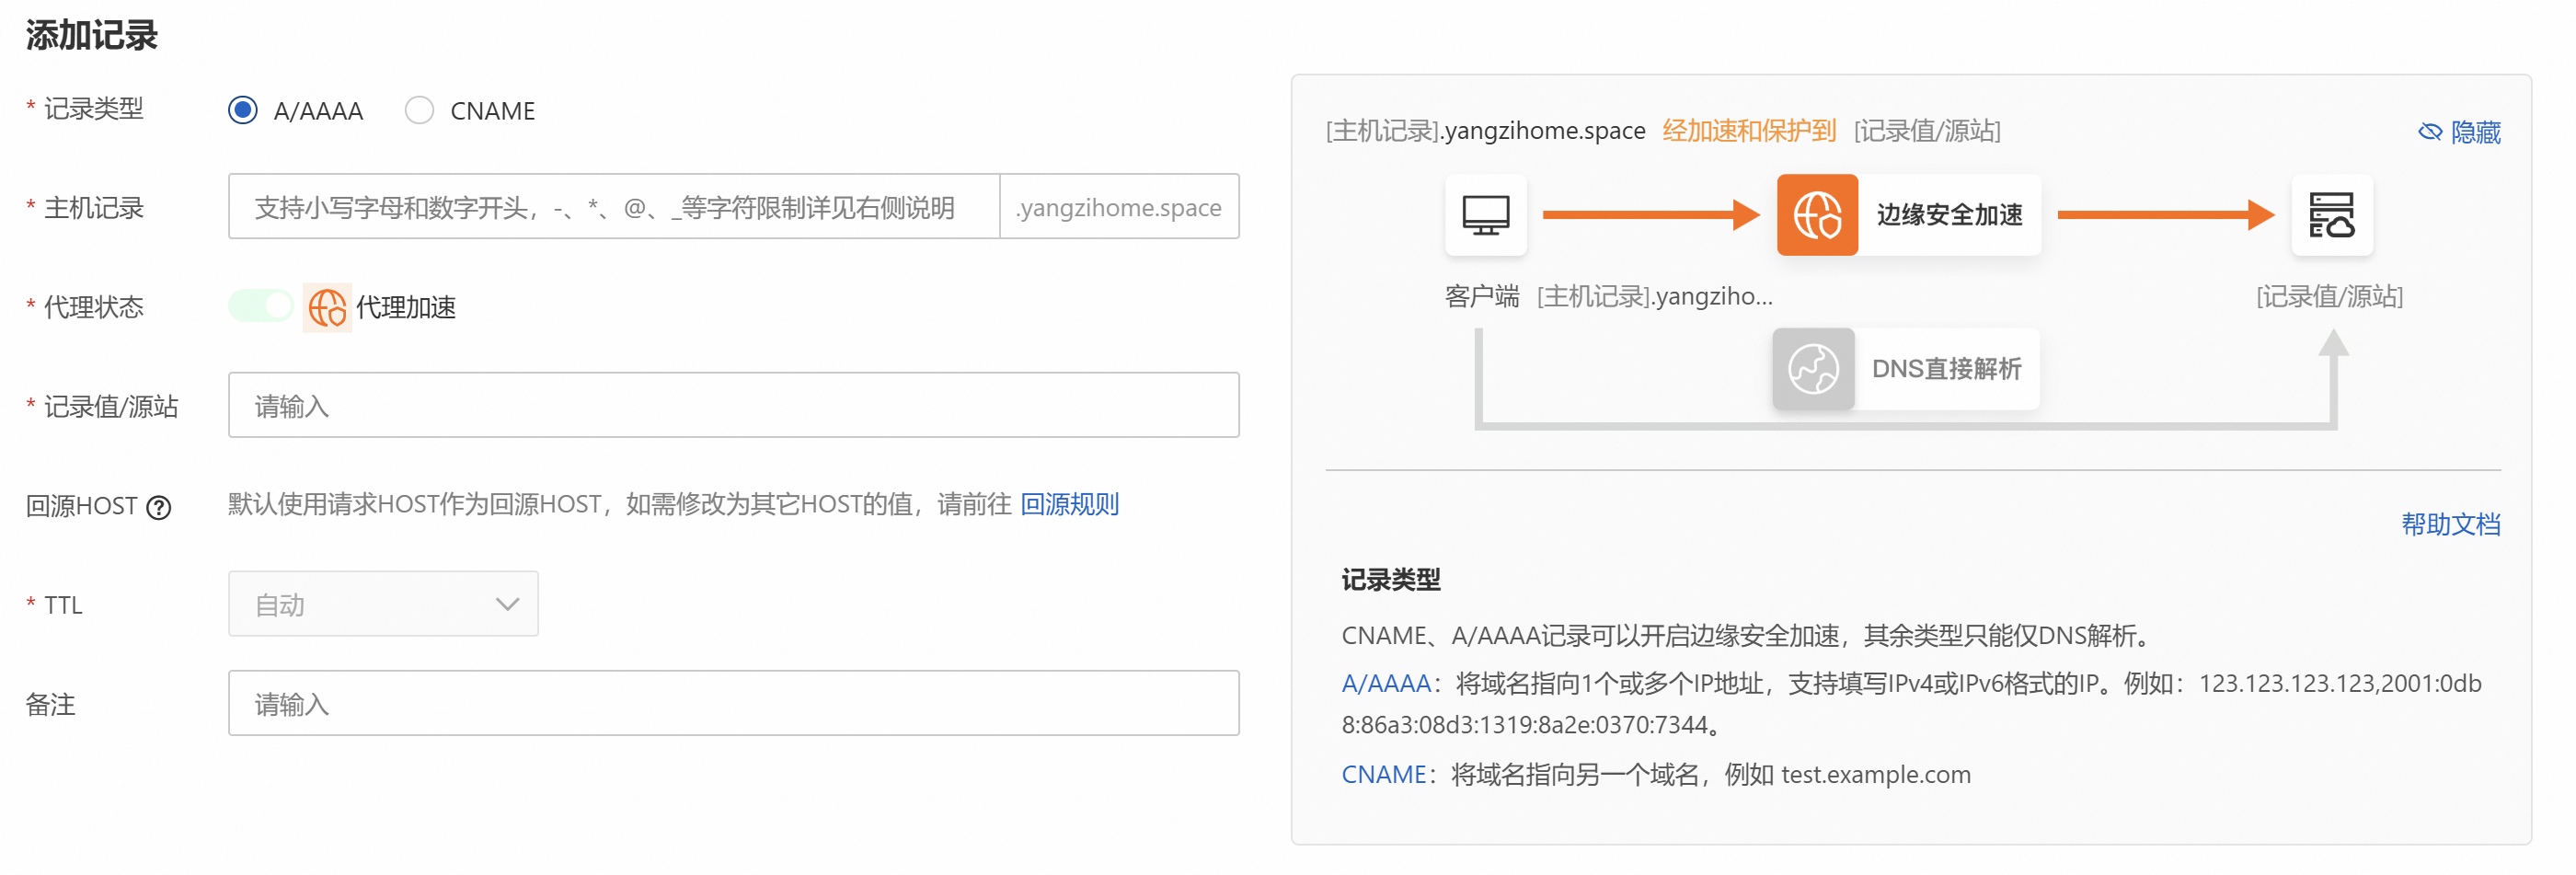Click the crossed-eye hide icon
This screenshot has height=875, width=2576.
point(2429,132)
